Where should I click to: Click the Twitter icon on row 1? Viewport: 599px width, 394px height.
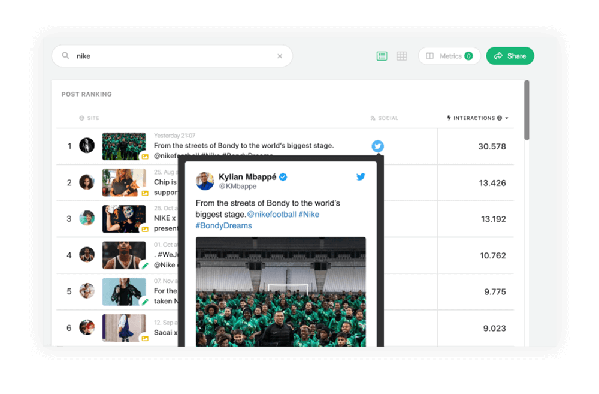(x=378, y=146)
